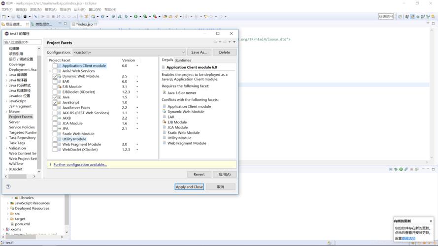Click the Dynamic Web Module facet icon
This screenshot has height=246, width=438.
click(60, 76)
